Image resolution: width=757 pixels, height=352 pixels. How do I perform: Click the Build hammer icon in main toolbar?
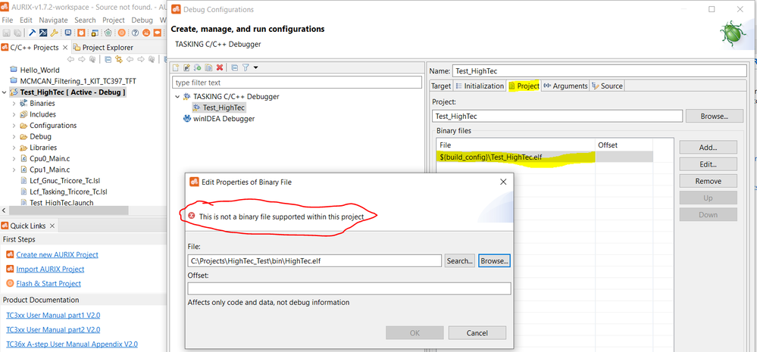33,33
